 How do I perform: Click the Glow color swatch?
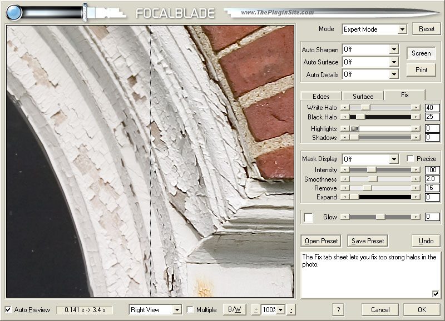[x=308, y=217]
